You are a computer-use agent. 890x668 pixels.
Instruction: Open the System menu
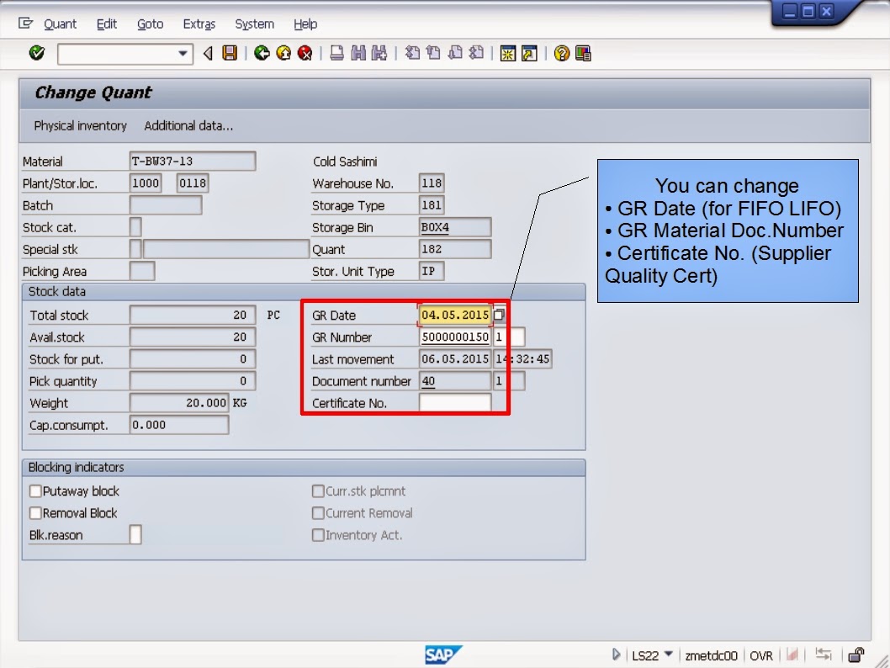pyautogui.click(x=254, y=24)
